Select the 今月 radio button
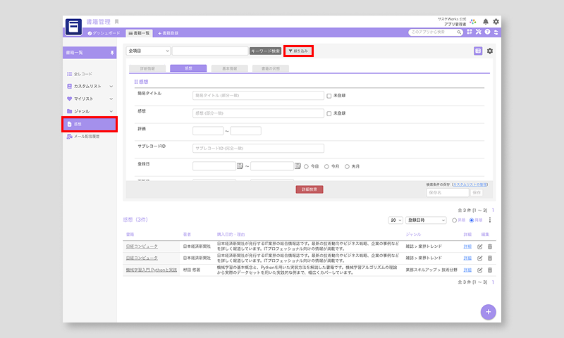564x338 pixels. coord(326,167)
